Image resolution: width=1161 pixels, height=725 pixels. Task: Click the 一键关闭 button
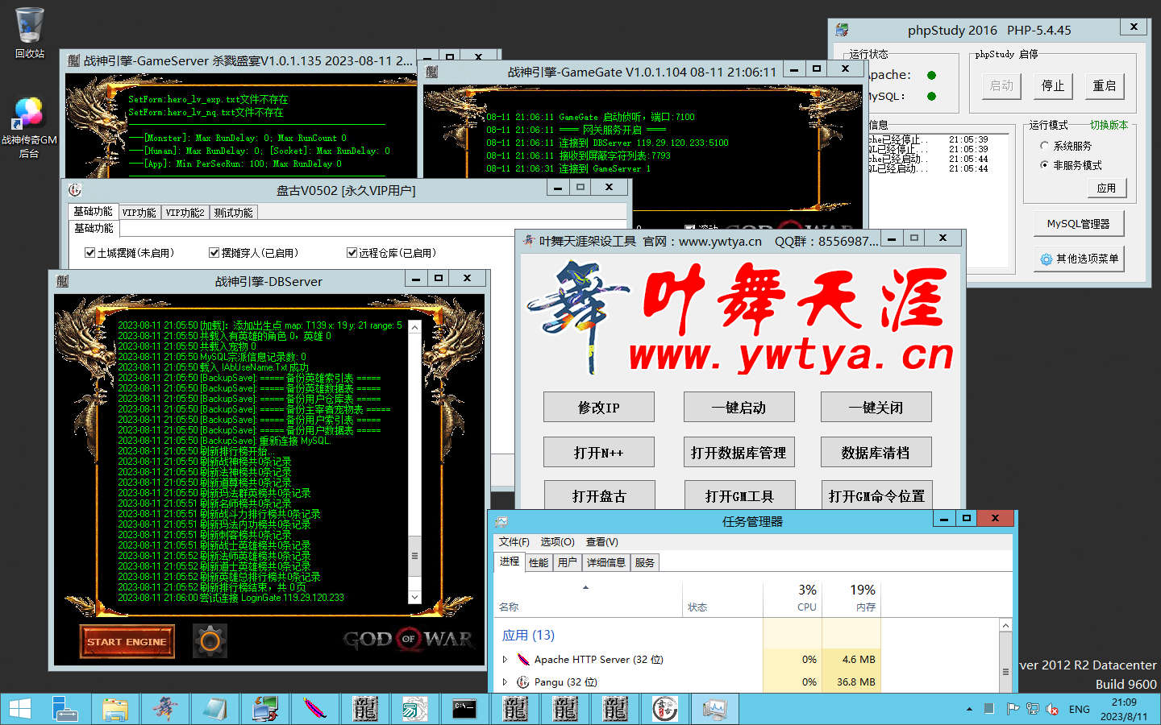876,407
